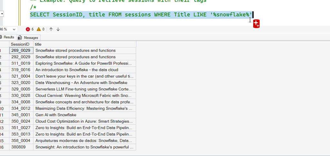Open the zoom percentage dropdown

coord(14,29)
